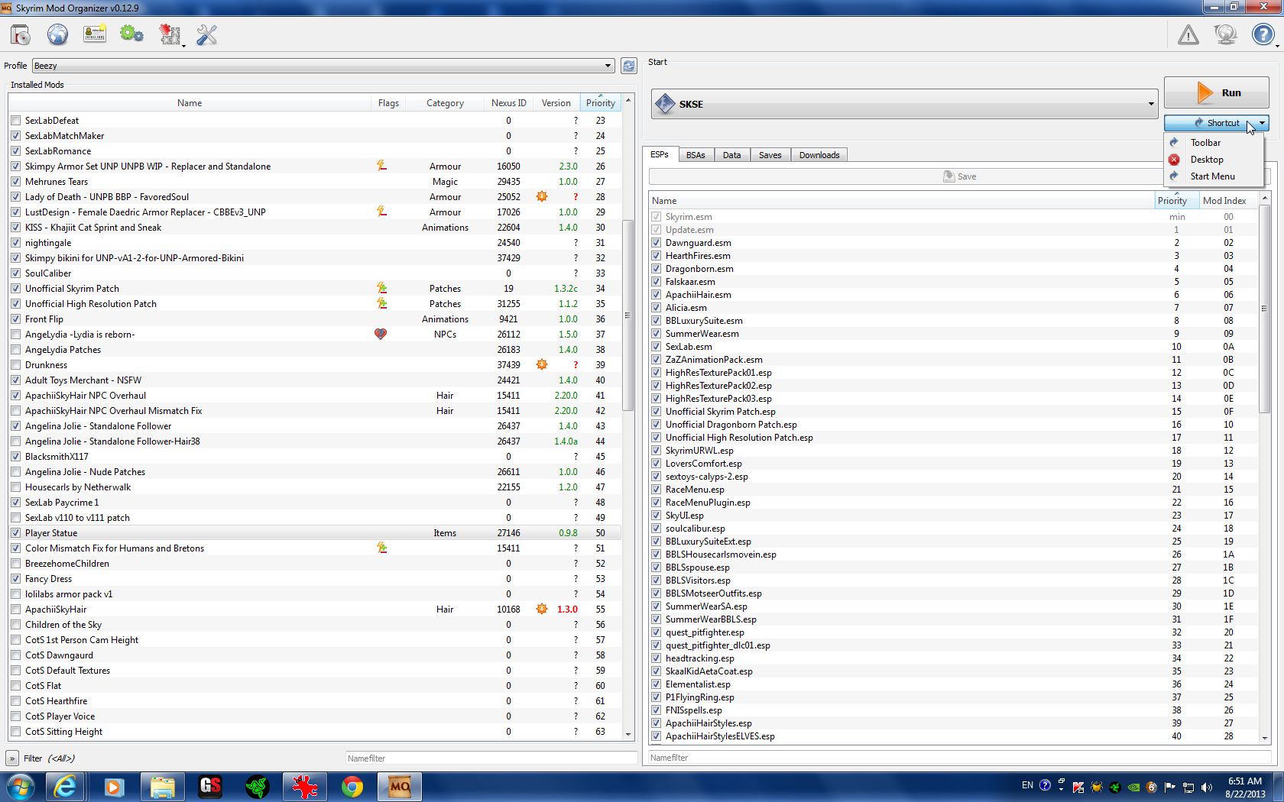The width and height of the screenshot is (1284, 802).
Task: Click the green gears executables icon
Action: point(131,35)
